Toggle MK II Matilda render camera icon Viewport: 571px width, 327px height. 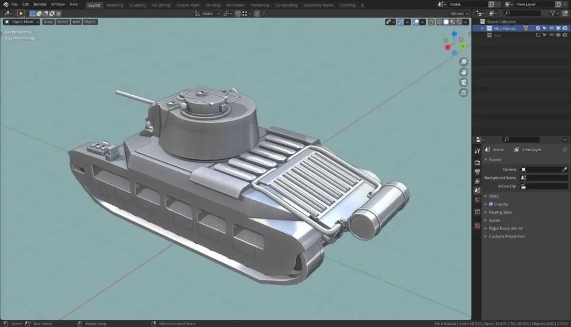[565, 29]
